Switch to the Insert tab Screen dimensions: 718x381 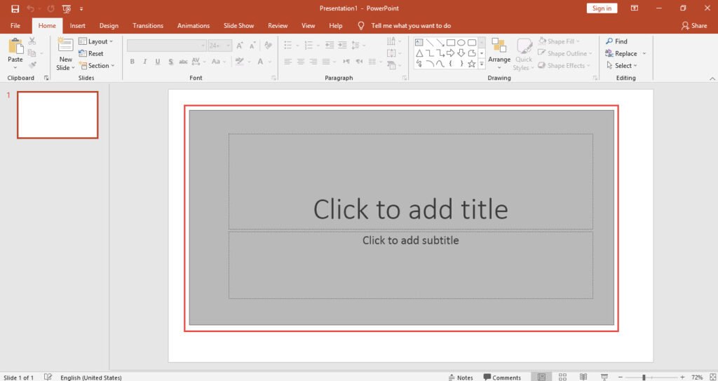pyautogui.click(x=77, y=26)
